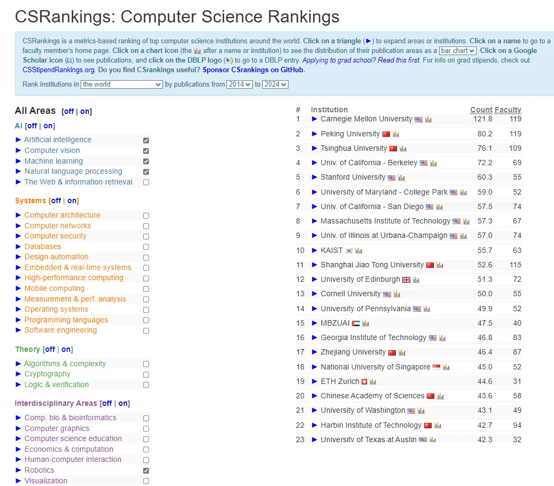Enable the Databases area checkbox

coord(146,247)
